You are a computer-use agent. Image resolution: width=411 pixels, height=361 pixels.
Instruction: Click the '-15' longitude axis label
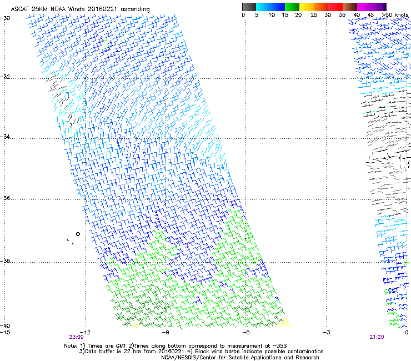(5, 333)
